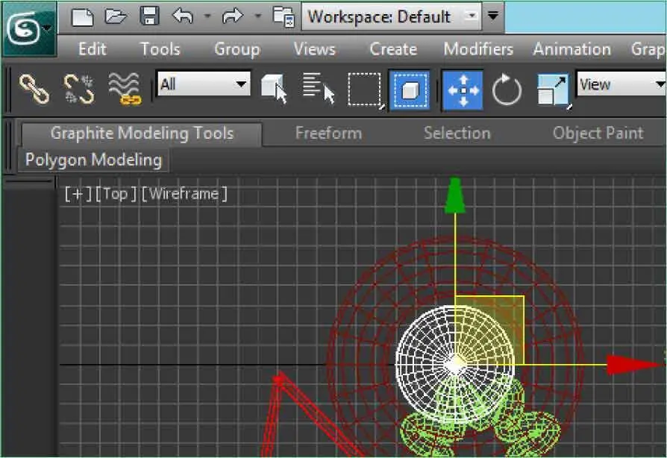This screenshot has width=667, height=458.
Task: Open the 3ds Max application menu
Action: (x=29, y=29)
